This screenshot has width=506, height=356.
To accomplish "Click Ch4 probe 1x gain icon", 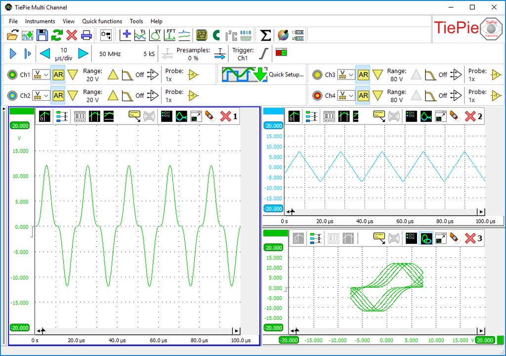I will (x=496, y=96).
